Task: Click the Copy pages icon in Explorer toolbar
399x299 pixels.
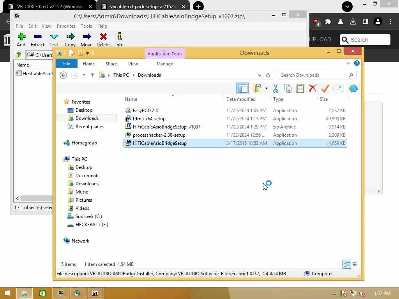Action: point(288,88)
